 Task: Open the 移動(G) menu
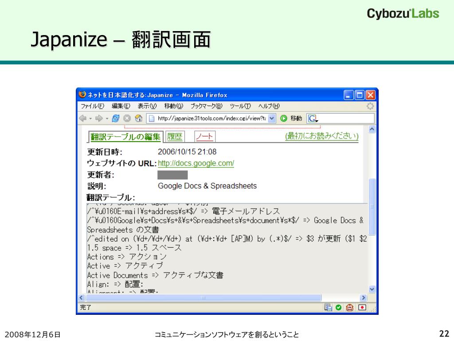coord(174,106)
